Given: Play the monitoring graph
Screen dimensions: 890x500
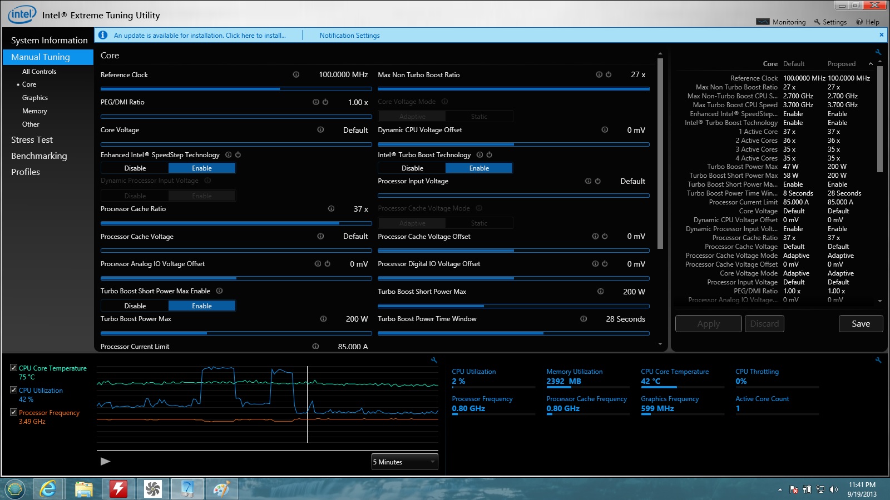Looking at the screenshot, I should (x=105, y=461).
